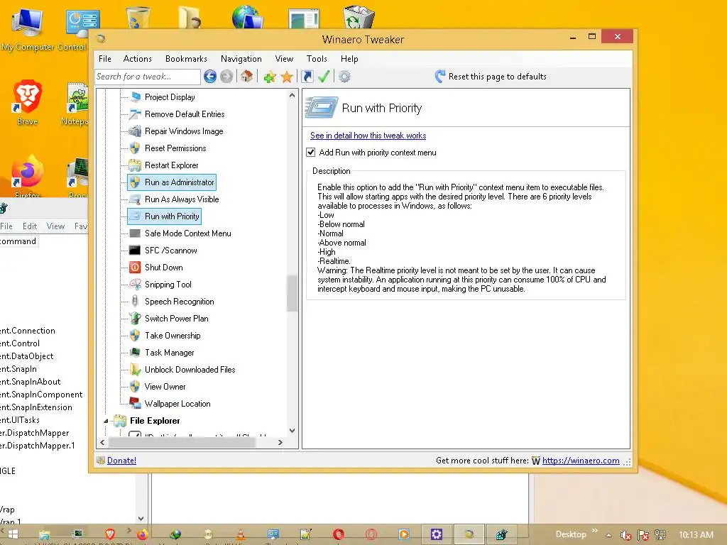Click background window scroll down arrow
The image size is (727, 545).
(x=141, y=519)
